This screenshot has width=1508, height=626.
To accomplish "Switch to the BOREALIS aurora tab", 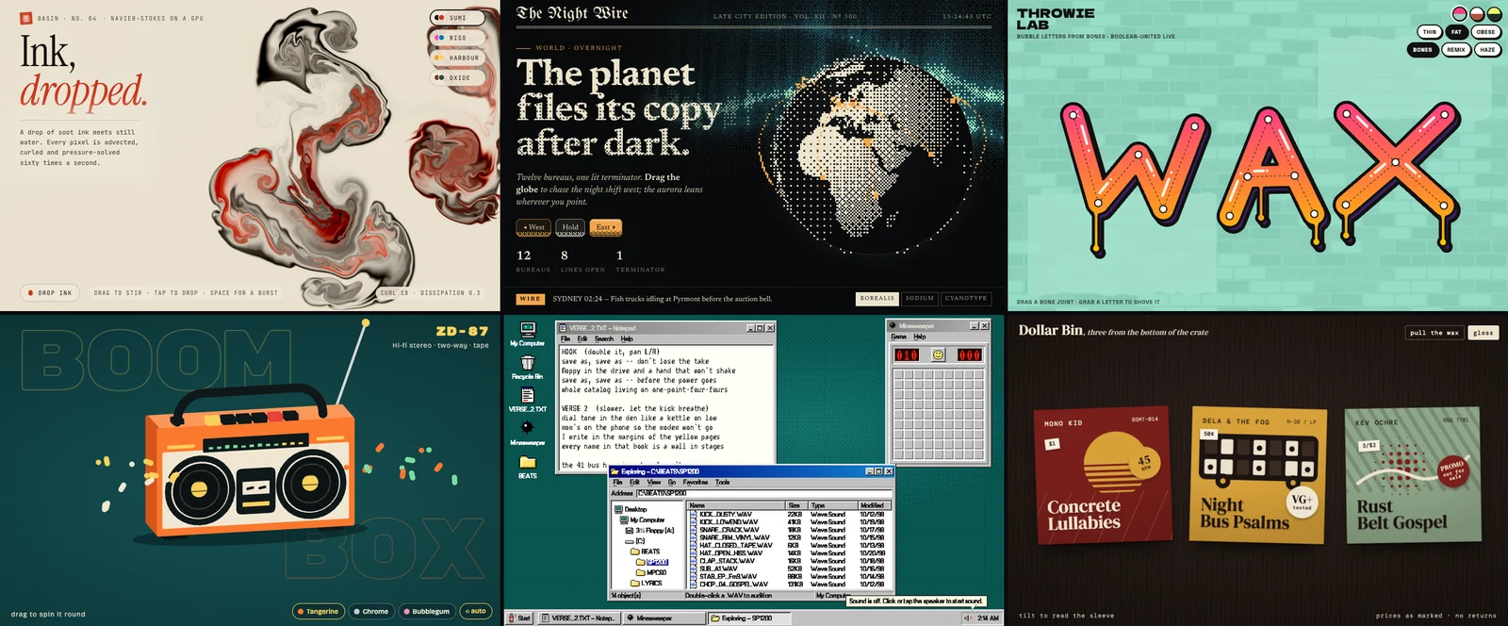I will 877,298.
